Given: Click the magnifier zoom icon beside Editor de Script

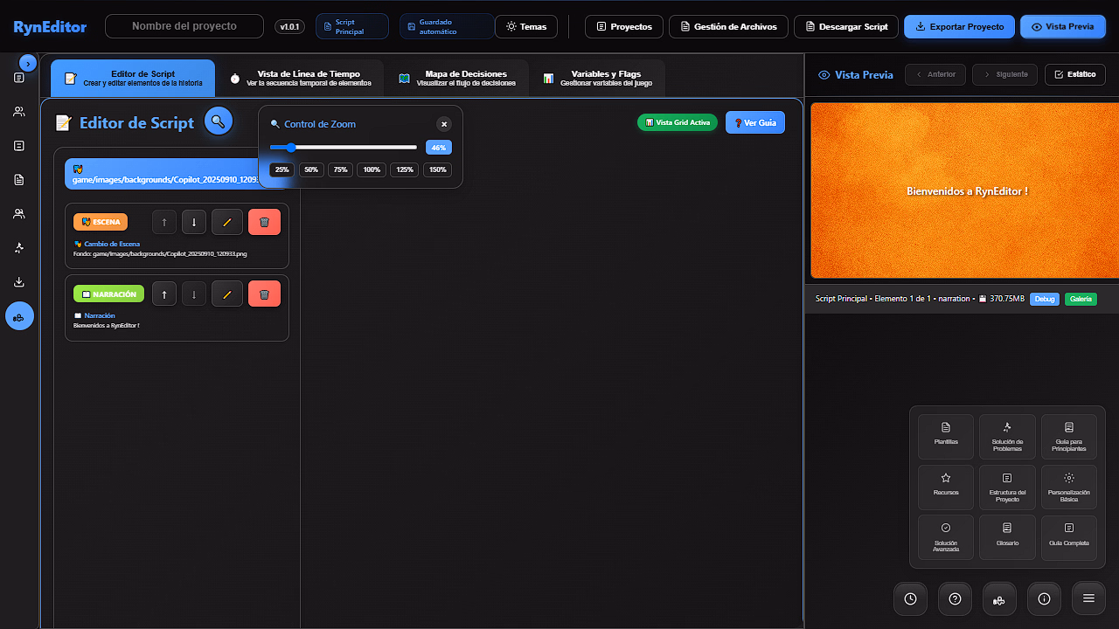Looking at the screenshot, I should [219, 121].
